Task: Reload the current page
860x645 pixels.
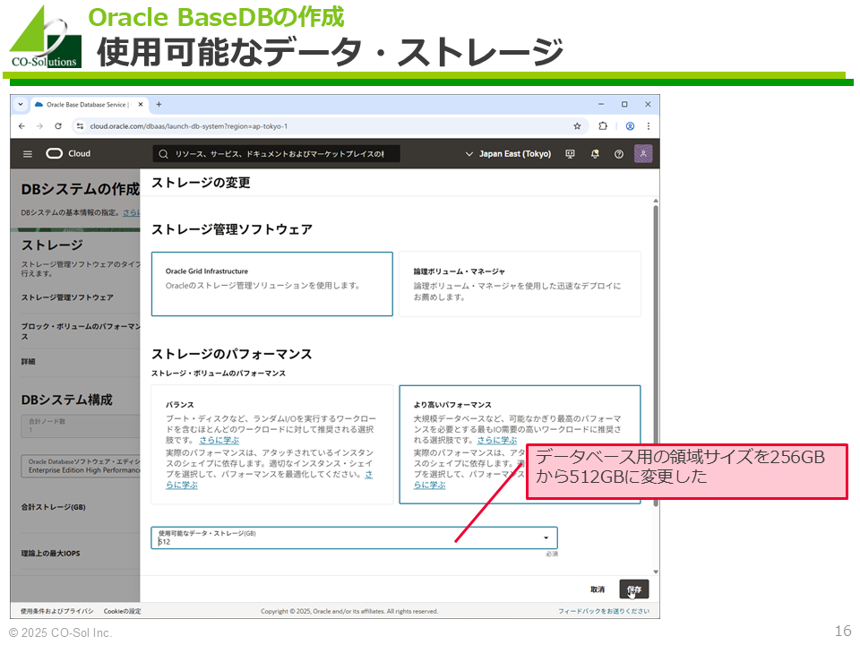Action: 58,126
